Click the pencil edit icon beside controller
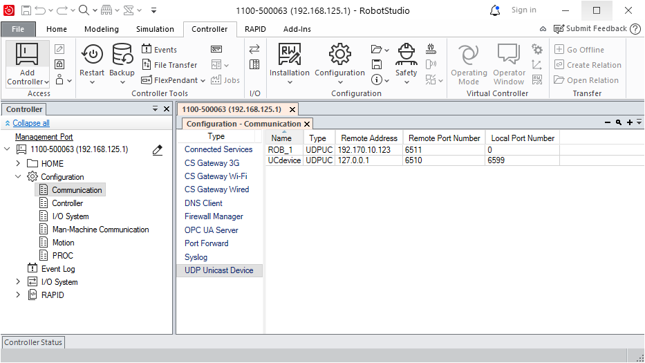The height and width of the screenshot is (363, 645). coord(157,150)
